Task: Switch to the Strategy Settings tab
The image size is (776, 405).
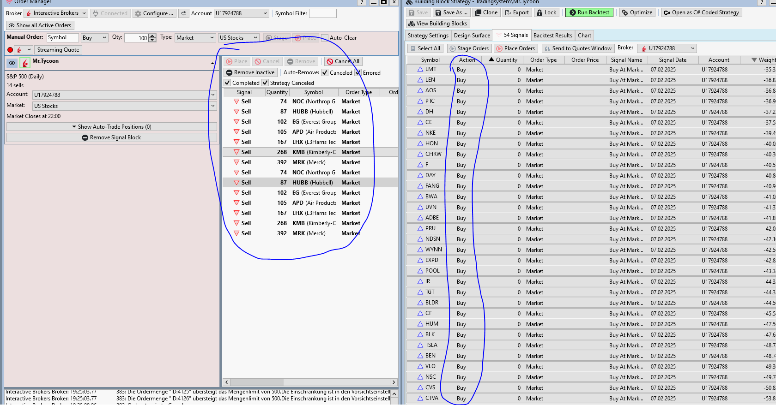Action: 428,36
